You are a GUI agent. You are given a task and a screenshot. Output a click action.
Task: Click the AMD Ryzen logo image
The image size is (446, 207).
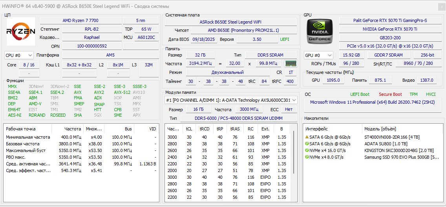(21, 31)
